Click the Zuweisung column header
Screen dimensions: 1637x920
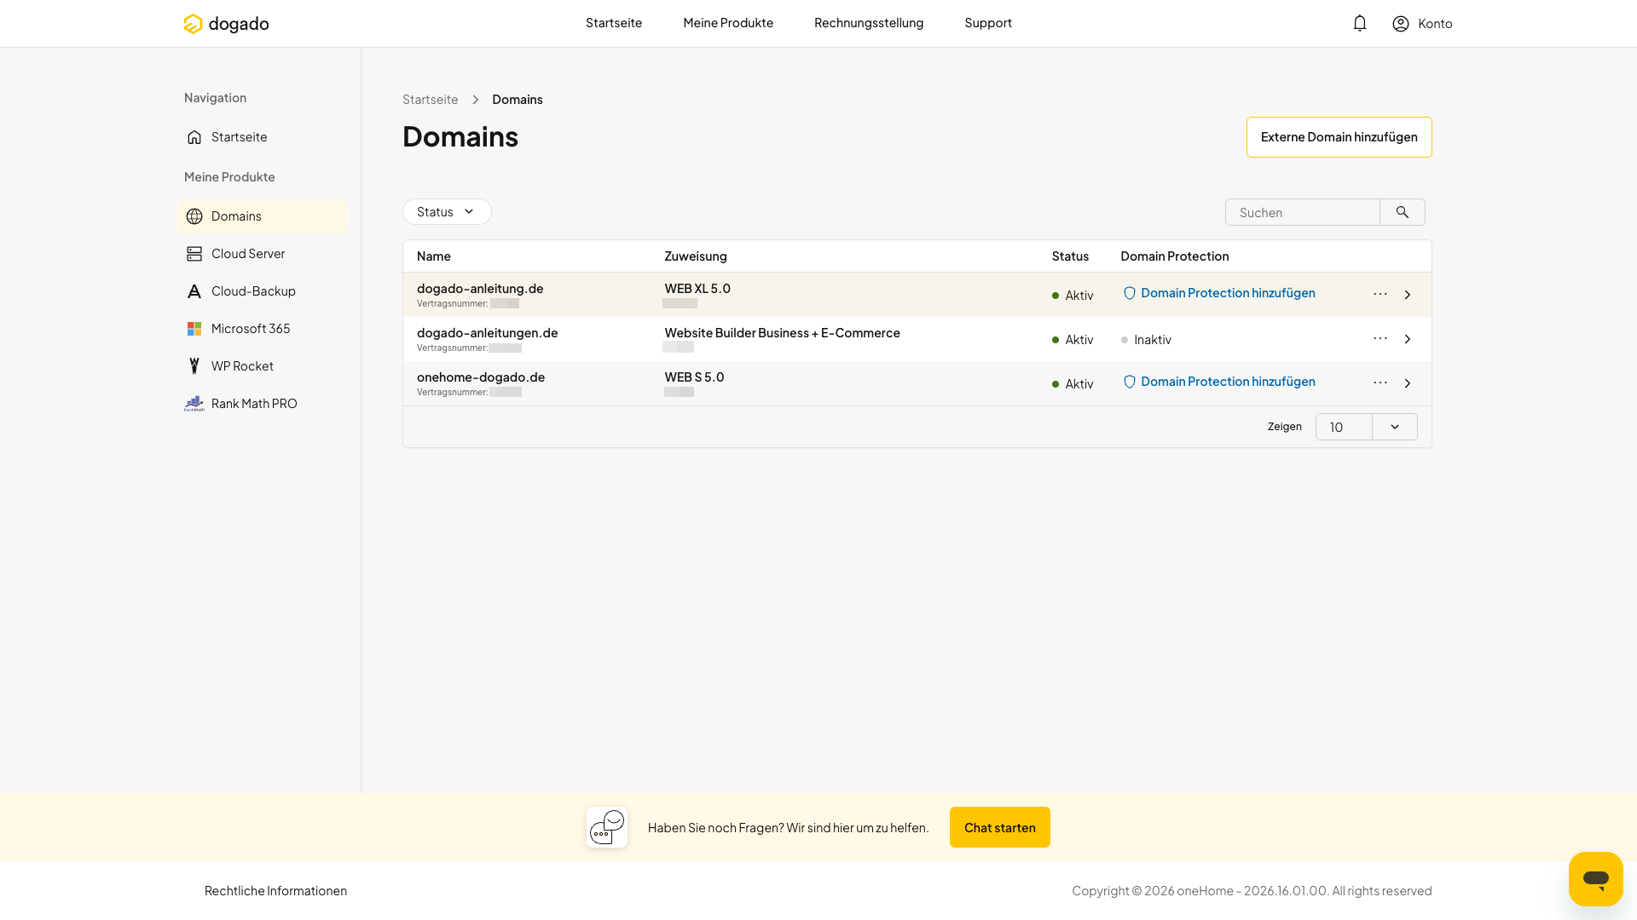tap(696, 256)
